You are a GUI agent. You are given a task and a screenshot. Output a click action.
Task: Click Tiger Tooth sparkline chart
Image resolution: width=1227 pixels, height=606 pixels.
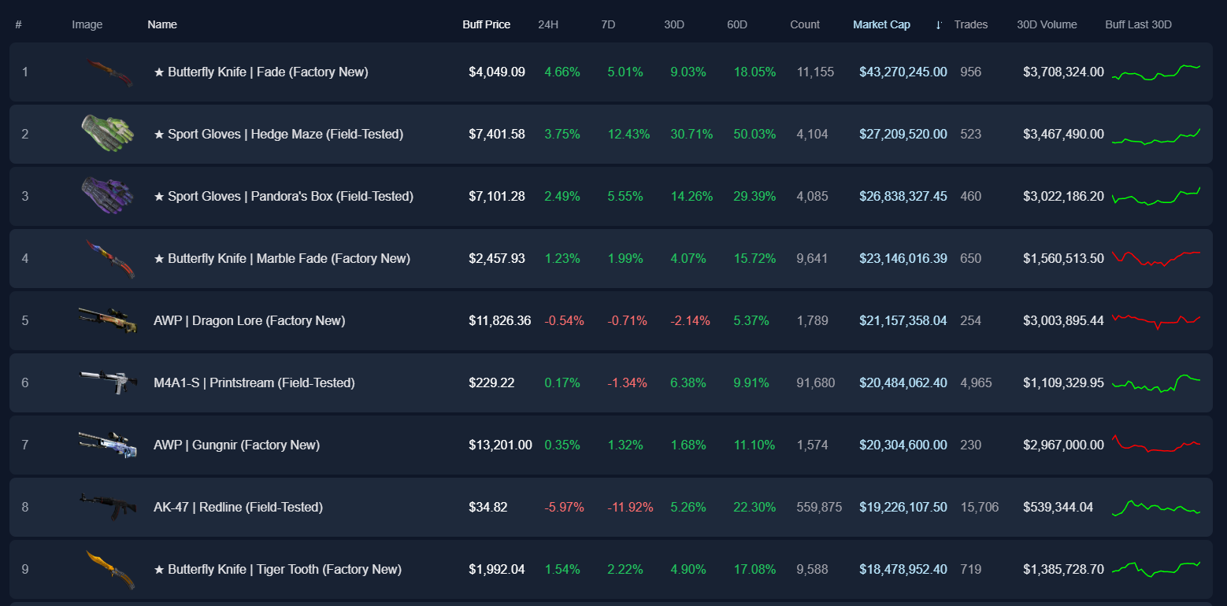1155,569
